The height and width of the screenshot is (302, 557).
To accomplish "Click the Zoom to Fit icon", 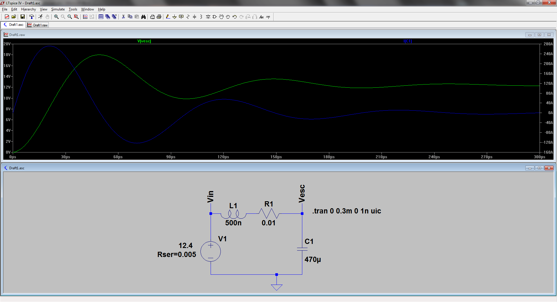I will 76,17.
